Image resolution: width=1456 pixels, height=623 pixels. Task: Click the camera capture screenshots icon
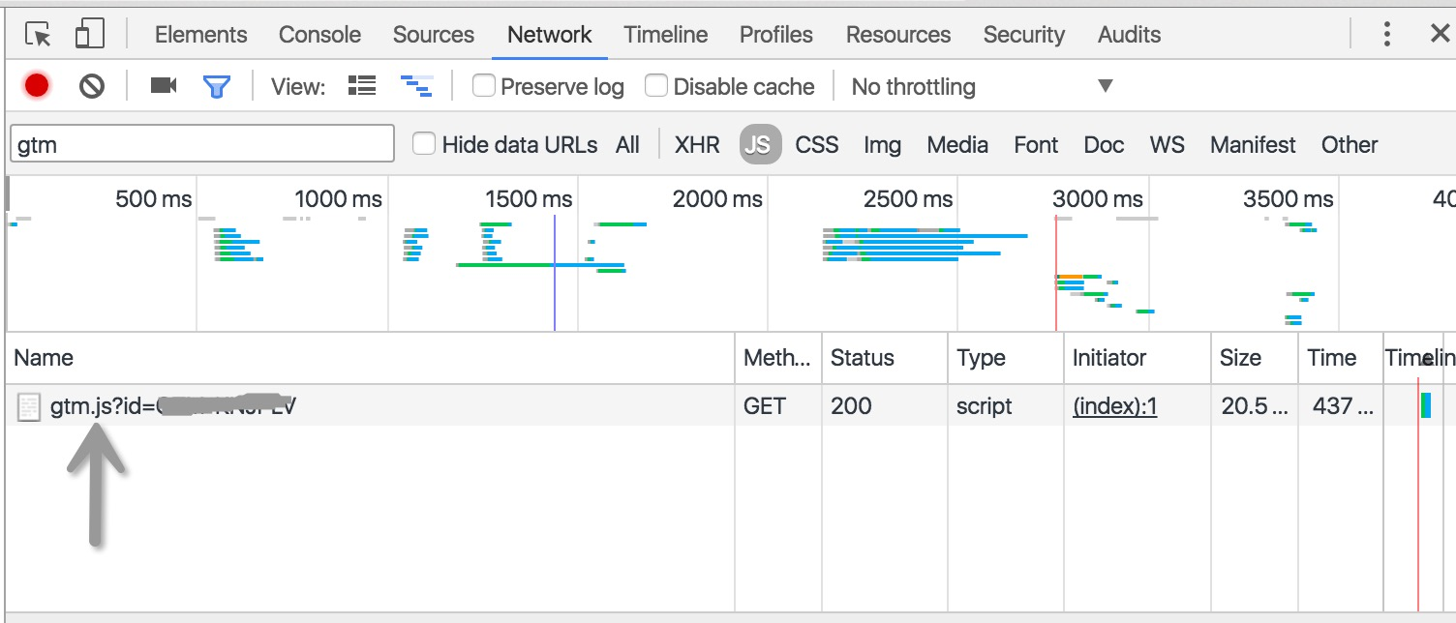(x=164, y=86)
